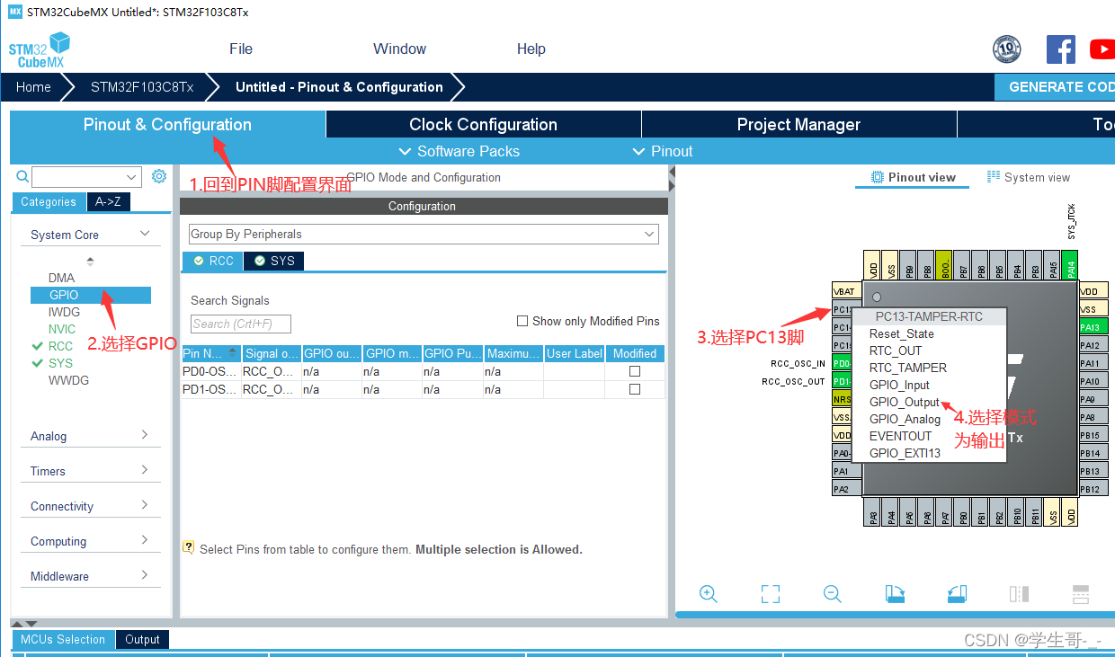This screenshot has width=1115, height=657.
Task: Zoom out of the chip pinout
Action: tap(833, 593)
